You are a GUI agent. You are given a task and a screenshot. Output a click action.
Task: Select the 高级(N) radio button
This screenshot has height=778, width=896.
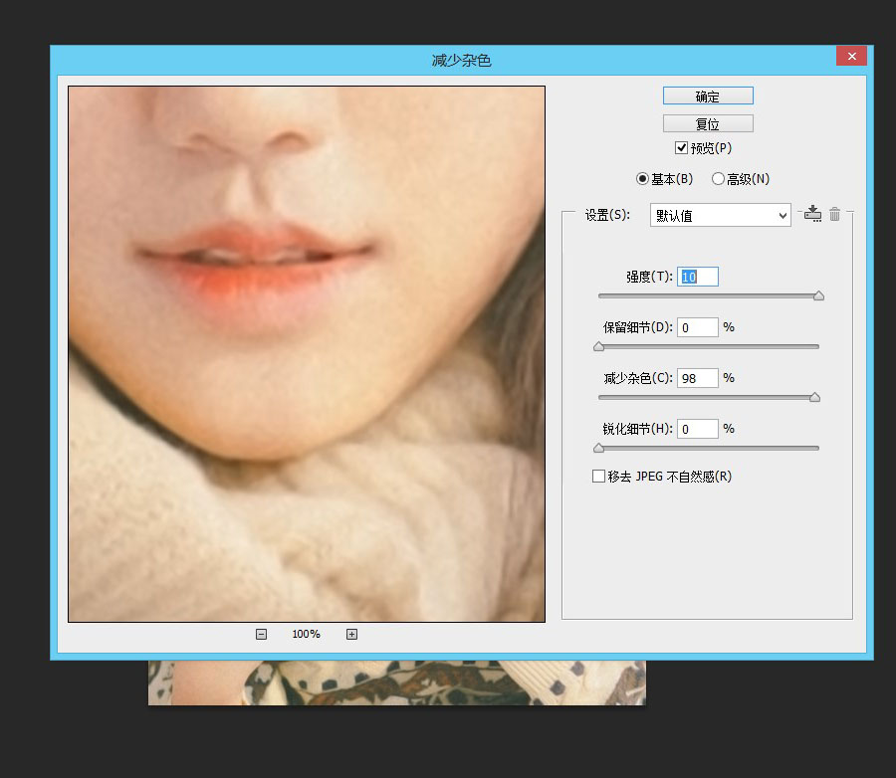718,179
